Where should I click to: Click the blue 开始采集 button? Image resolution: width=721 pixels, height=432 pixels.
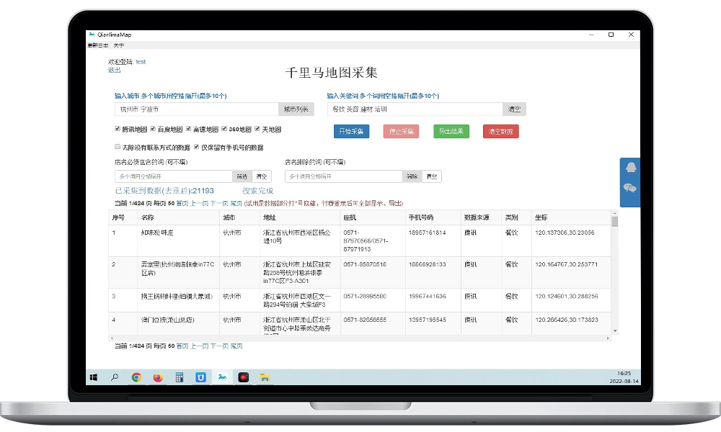tap(351, 132)
